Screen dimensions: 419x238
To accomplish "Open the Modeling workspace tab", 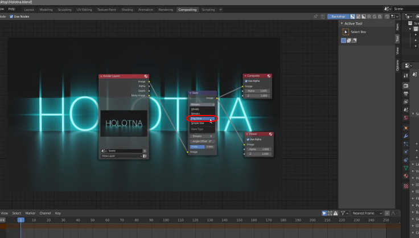I will [46, 10].
